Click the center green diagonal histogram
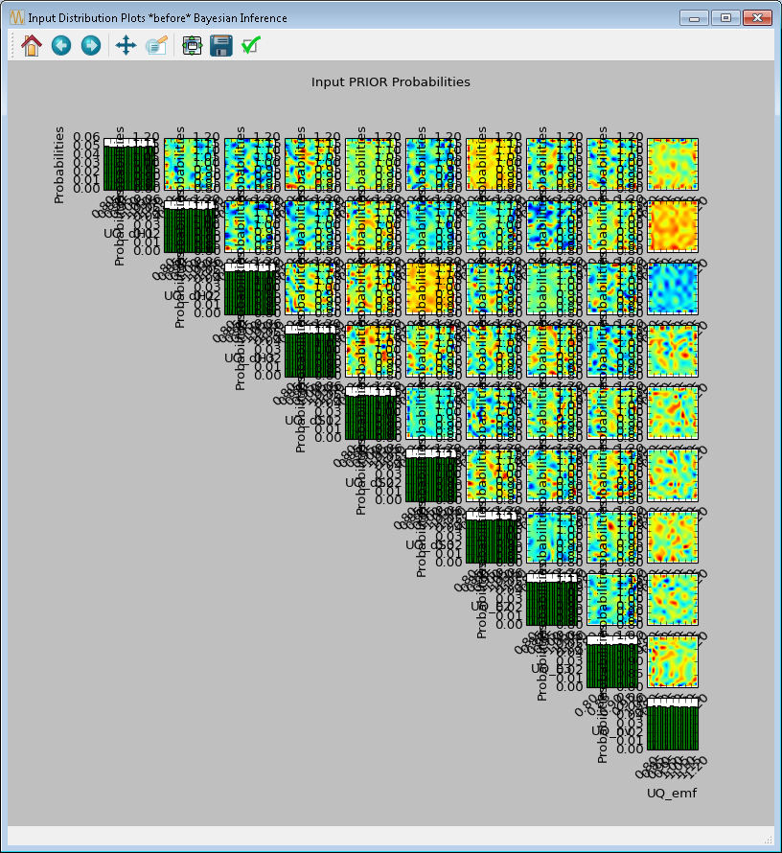 [370, 414]
